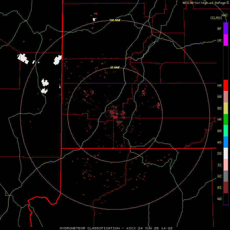Viewport: 230px width, 230px height.
Task: Click the RF legend label
Action: pyautogui.click(x=219, y=29)
